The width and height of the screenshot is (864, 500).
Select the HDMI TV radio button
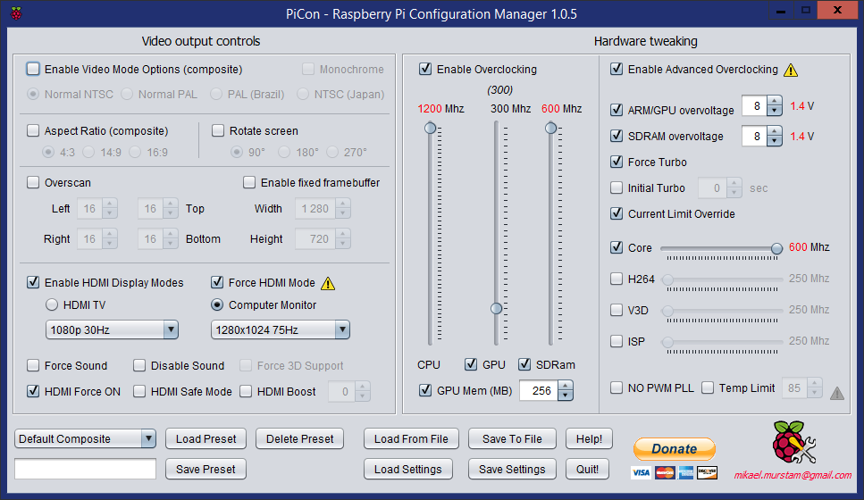52,304
